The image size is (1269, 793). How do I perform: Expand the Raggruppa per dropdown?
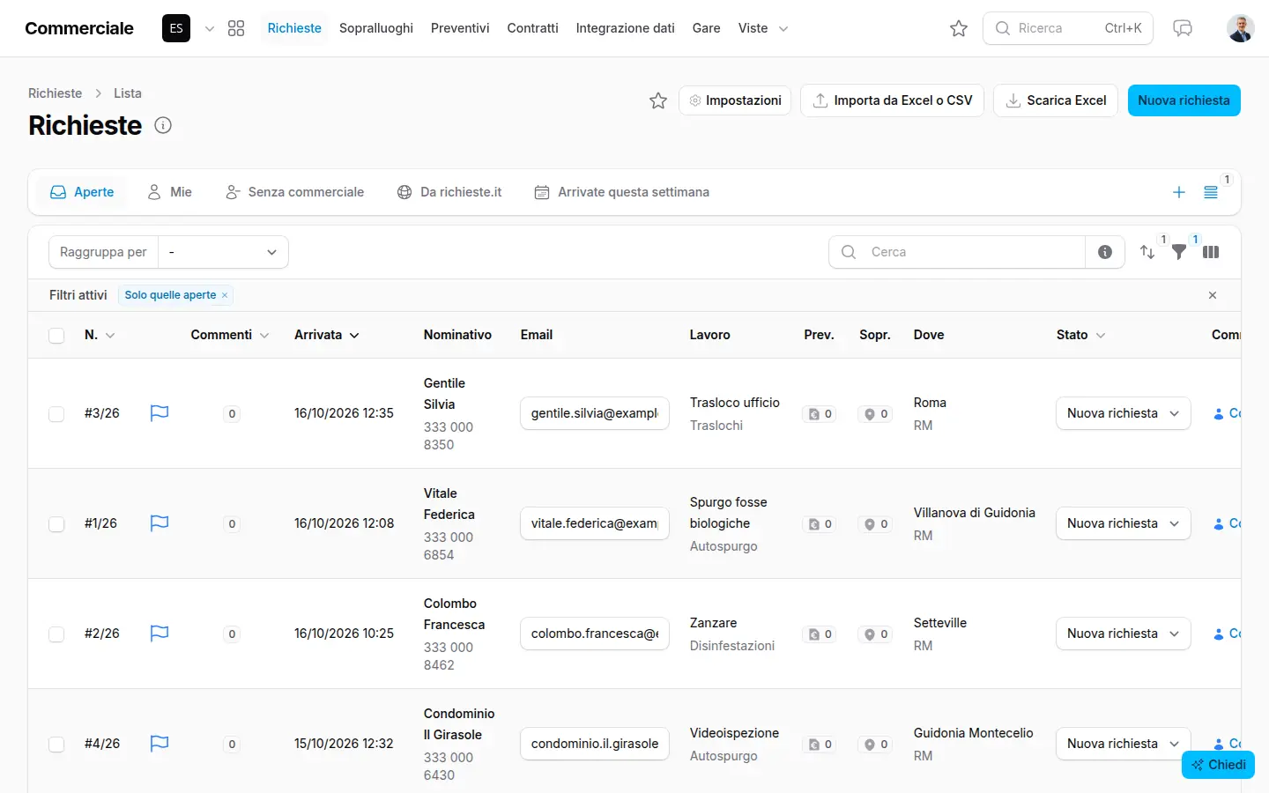(223, 252)
